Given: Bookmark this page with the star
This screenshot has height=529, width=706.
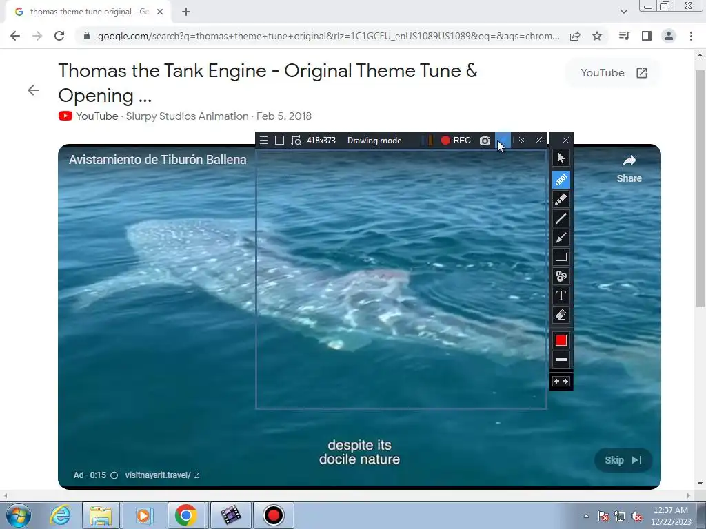Looking at the screenshot, I should point(597,36).
